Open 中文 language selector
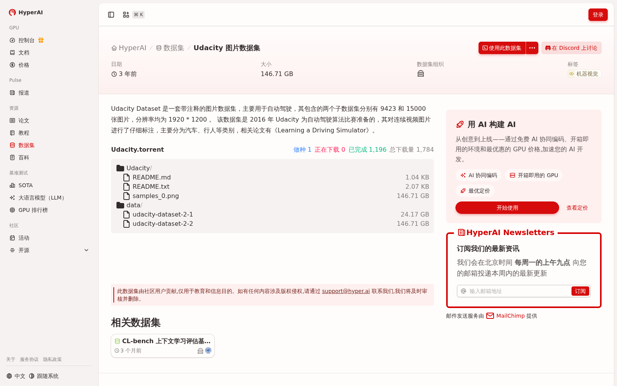 pos(16,376)
